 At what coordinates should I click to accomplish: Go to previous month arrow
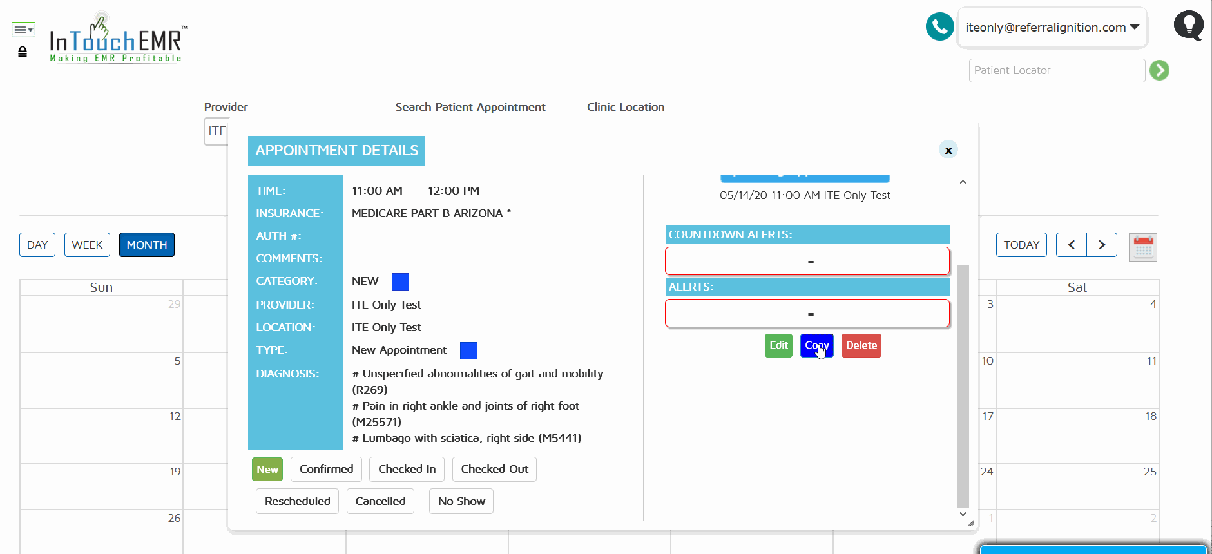click(1071, 245)
